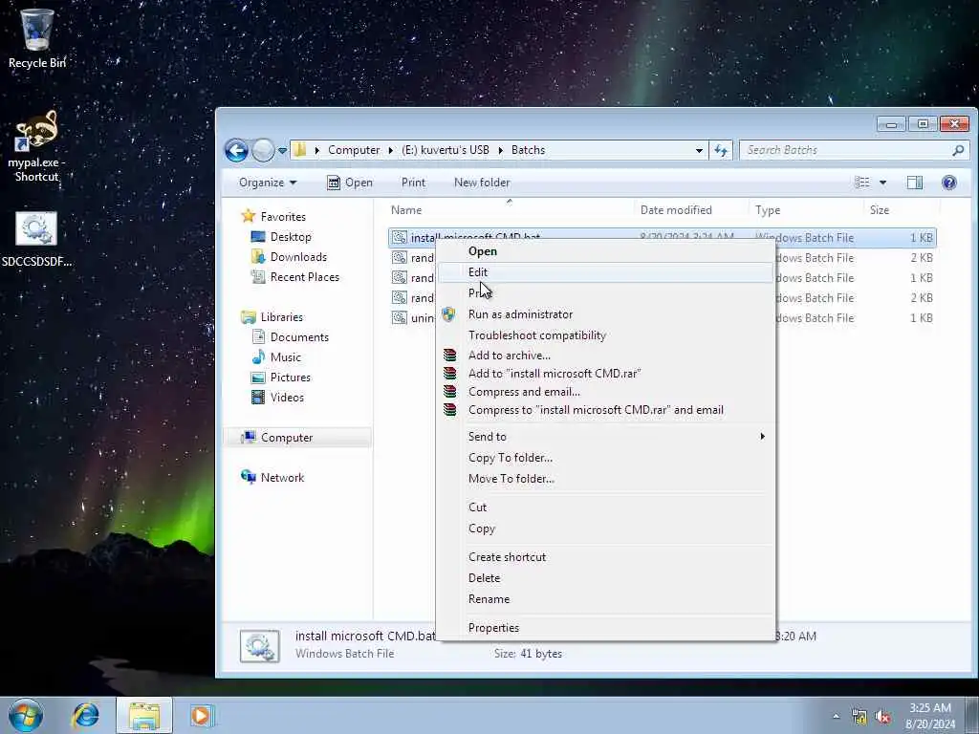Change the view with the views icon
The image size is (979, 734).
tap(862, 183)
